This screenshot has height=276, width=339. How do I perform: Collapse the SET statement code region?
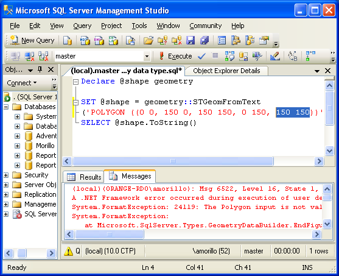[75, 102]
